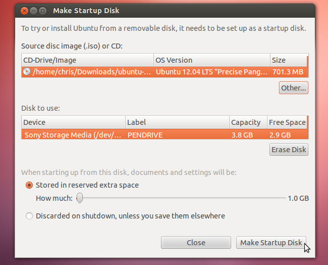Click the CD disc icon in source row
The image size is (328, 265).
coord(27,72)
